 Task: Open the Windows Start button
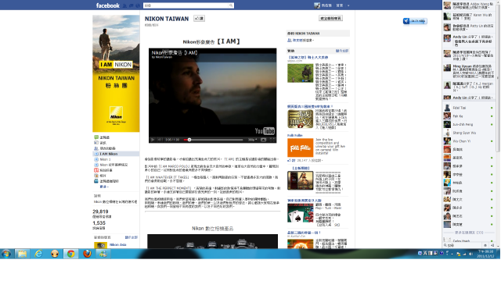(x=6, y=254)
